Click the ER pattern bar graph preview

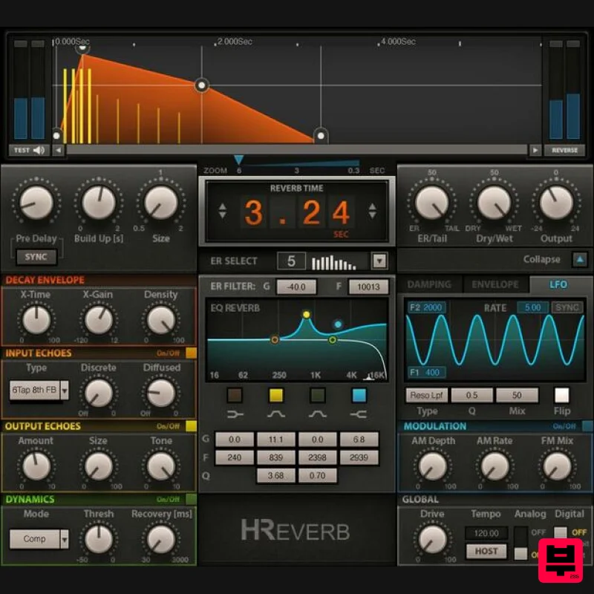click(333, 262)
